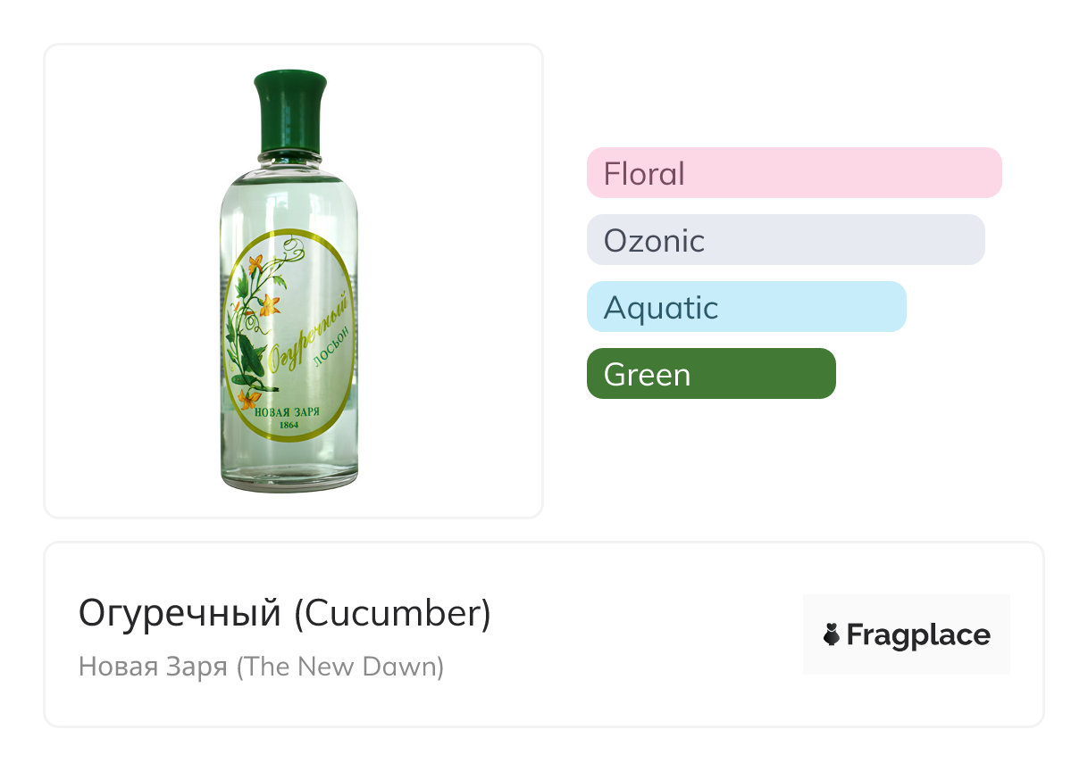Click the year 1864 on the bottle
The image size is (1088, 771).
[289, 426]
